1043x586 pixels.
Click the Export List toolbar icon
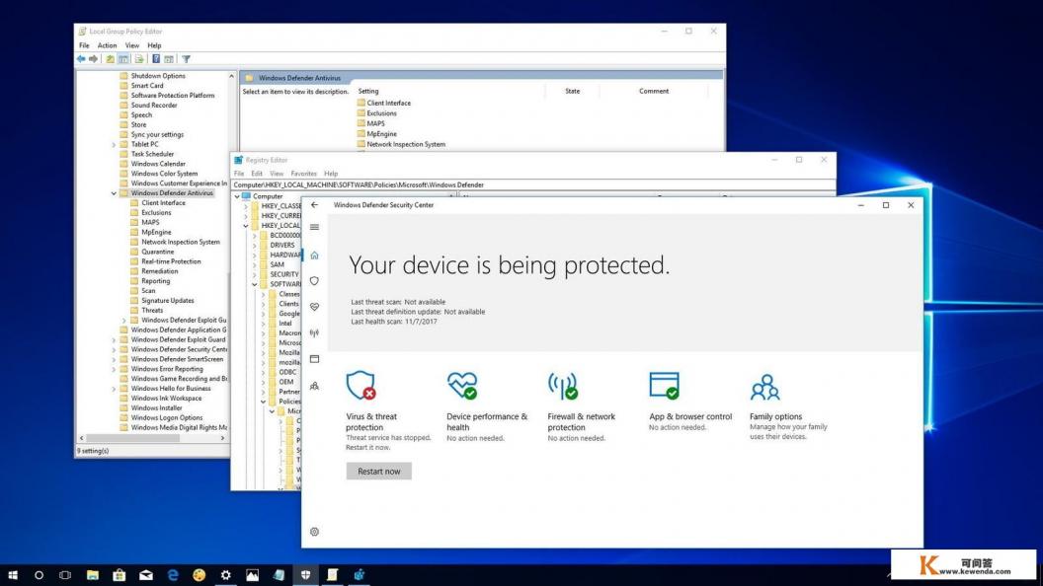coord(139,59)
